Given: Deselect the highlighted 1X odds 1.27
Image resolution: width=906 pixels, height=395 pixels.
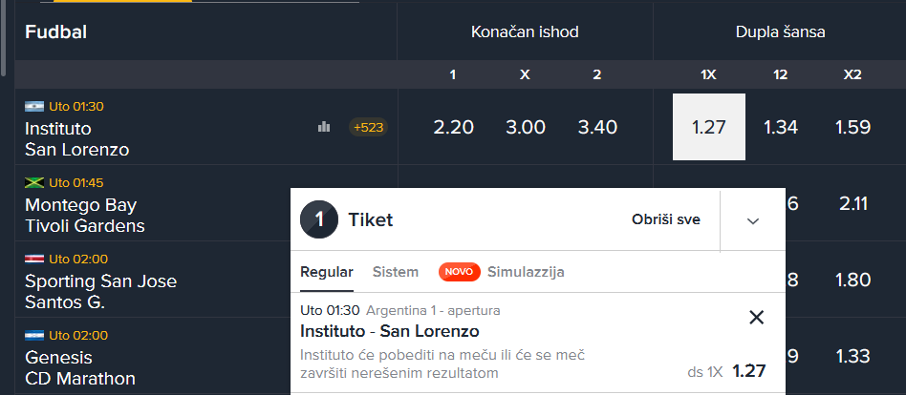Looking at the screenshot, I should (x=709, y=127).
